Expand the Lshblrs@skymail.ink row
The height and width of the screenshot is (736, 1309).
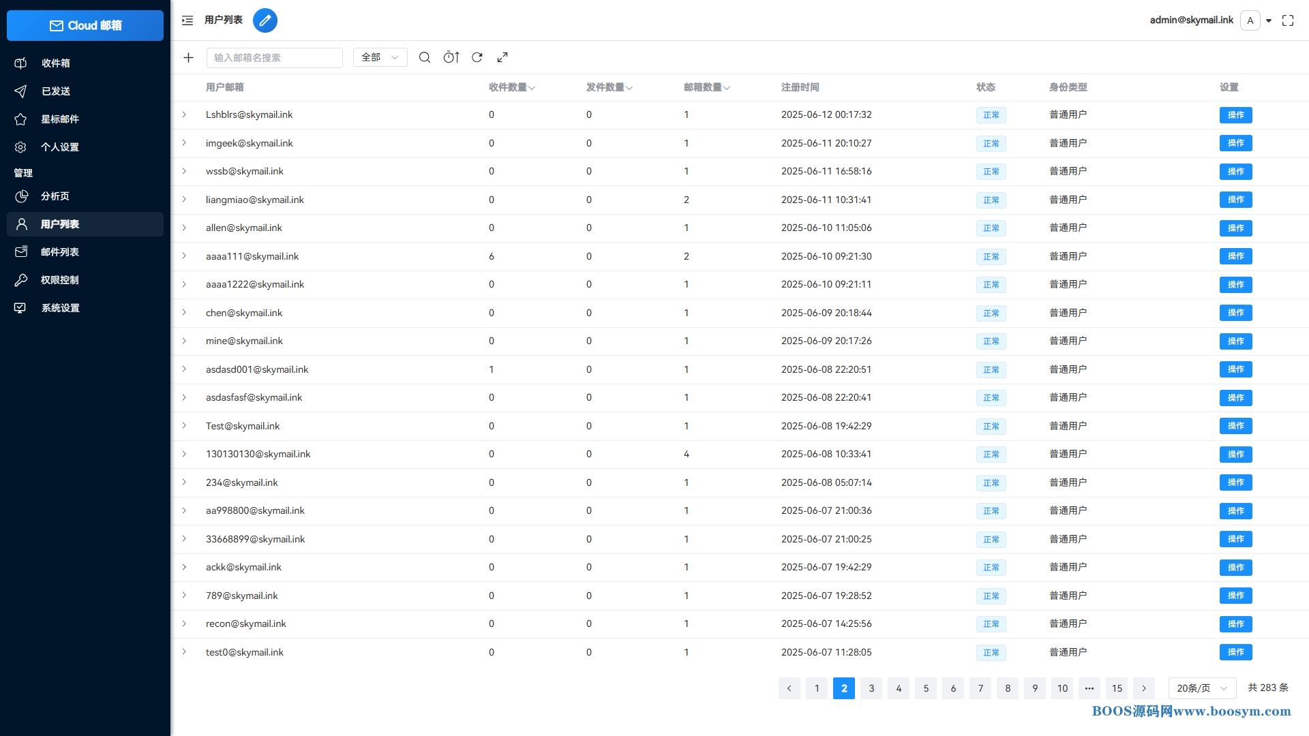(x=184, y=114)
